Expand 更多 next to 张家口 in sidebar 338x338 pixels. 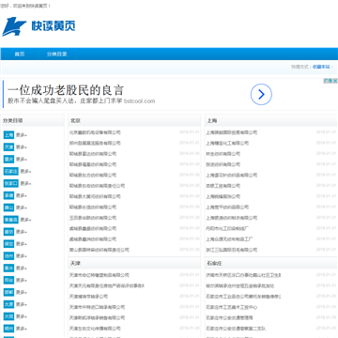[x=26, y=183]
